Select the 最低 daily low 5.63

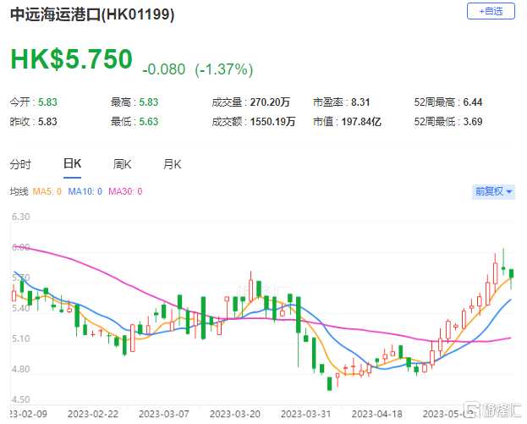(x=149, y=121)
